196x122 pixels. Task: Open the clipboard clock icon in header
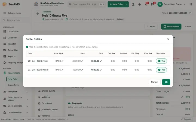133,4
